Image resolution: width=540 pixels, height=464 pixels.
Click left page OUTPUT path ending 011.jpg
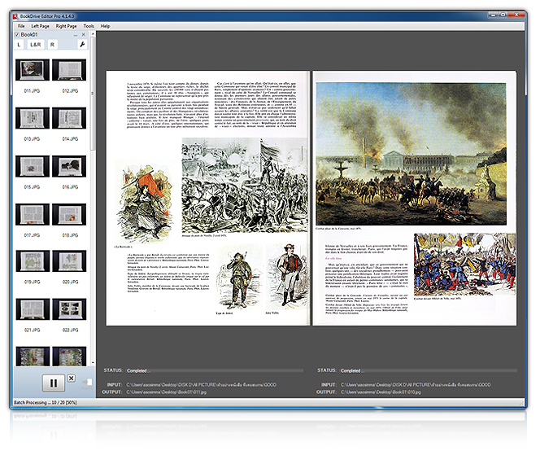[x=167, y=392]
